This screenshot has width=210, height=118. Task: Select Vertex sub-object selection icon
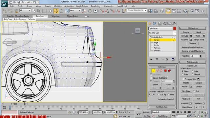[x=153, y=71]
